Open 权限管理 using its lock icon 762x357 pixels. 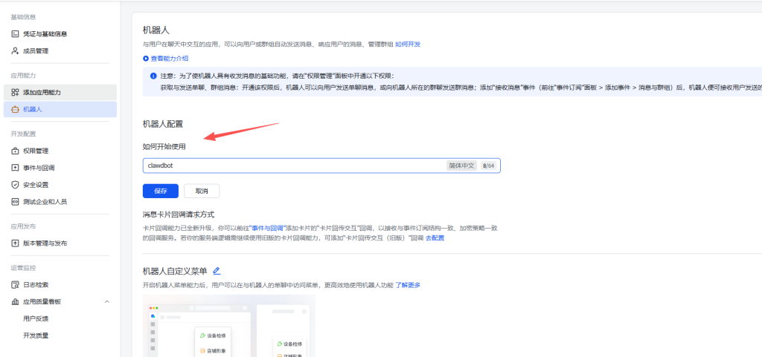pyautogui.click(x=15, y=151)
